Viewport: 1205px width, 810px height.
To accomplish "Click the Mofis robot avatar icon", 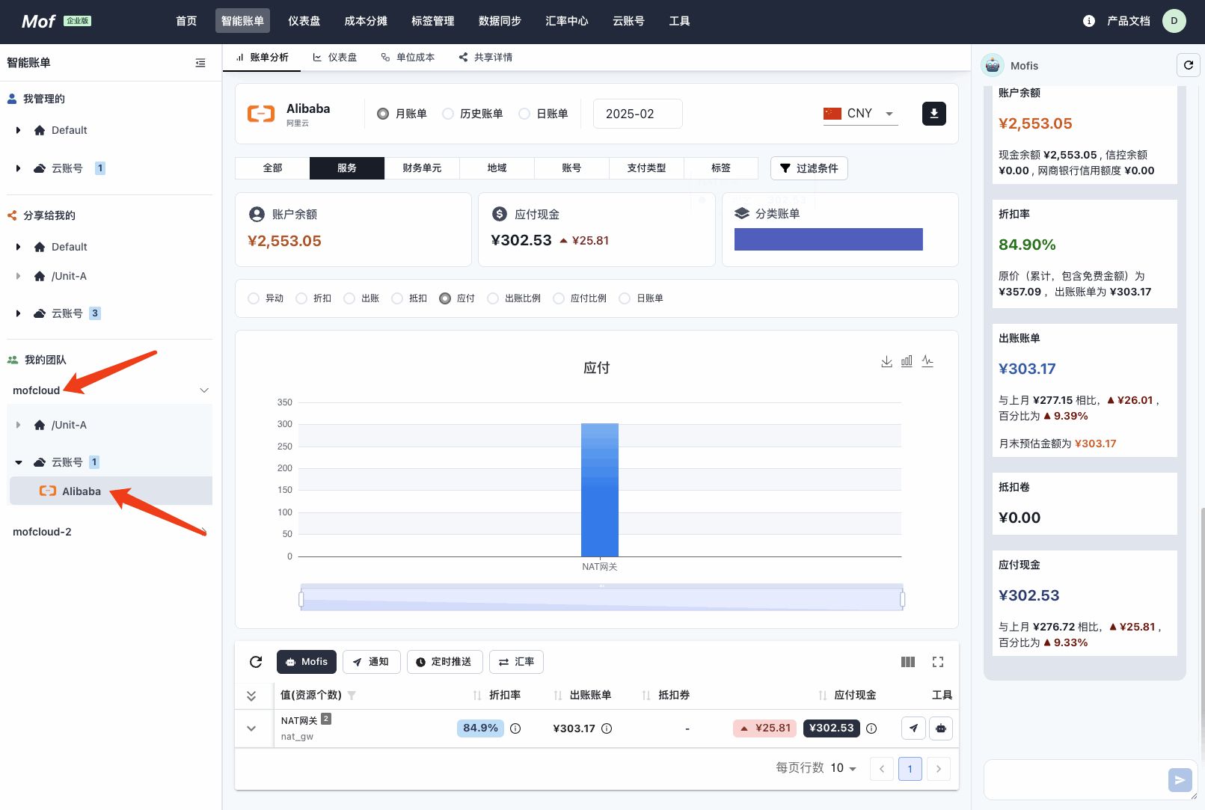I will 993,65.
